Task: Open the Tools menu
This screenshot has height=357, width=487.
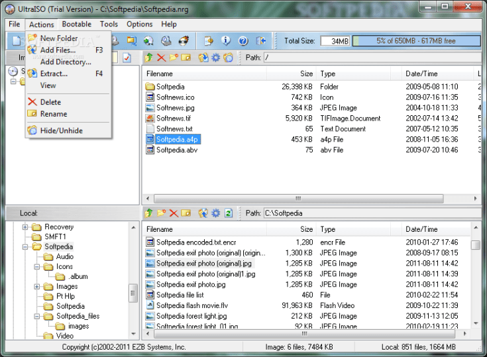Action: tap(109, 25)
